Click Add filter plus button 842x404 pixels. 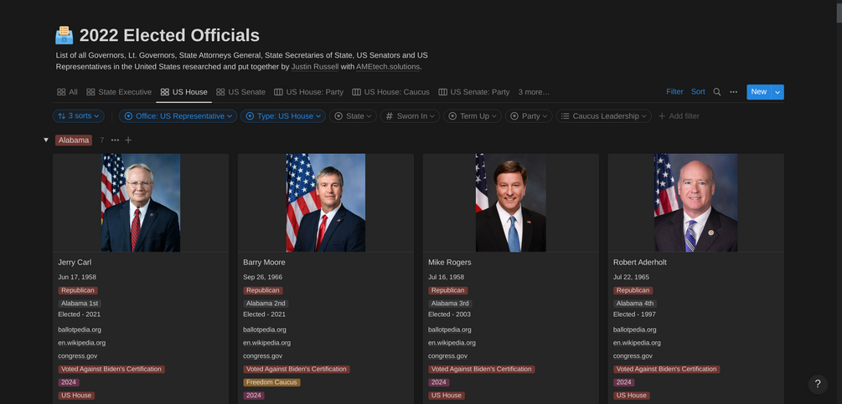679,116
